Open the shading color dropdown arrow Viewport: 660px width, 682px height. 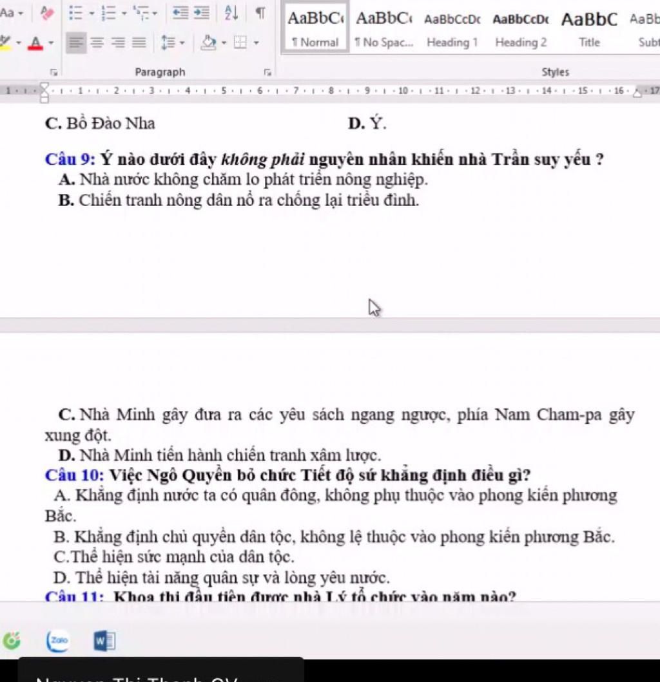[224, 43]
